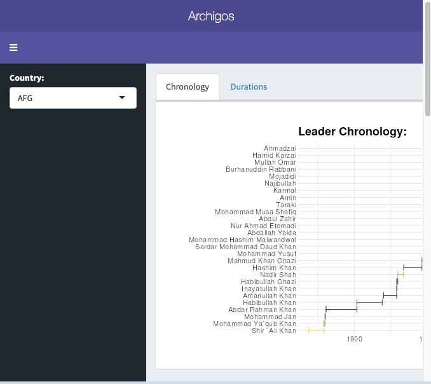This screenshot has width=431, height=384.
Task: Click Amanullah Khan's blue timeline bar
Action: click(390, 296)
